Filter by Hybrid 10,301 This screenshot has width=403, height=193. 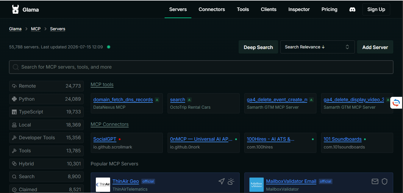[x=46, y=164]
